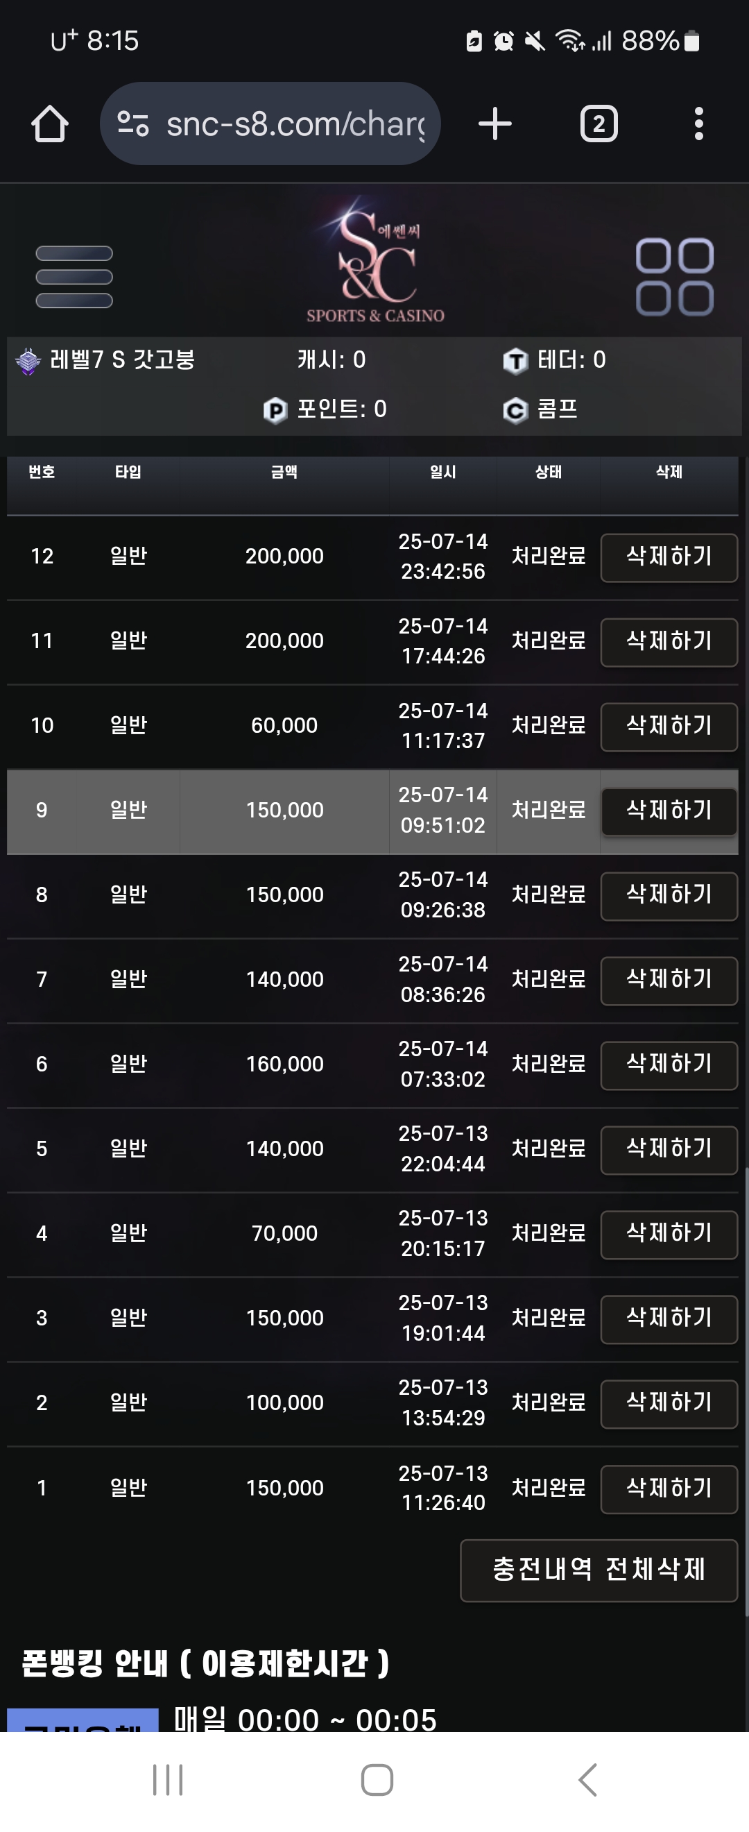Open the hamburger side menu
This screenshot has width=749, height=1832.
pos(74,277)
